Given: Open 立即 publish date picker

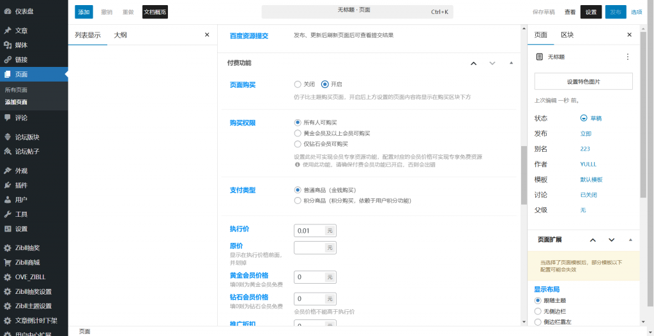Looking at the screenshot, I should pos(586,134).
